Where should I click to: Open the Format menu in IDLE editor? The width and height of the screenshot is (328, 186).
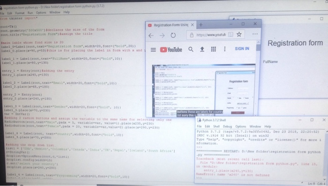pos(20,13)
